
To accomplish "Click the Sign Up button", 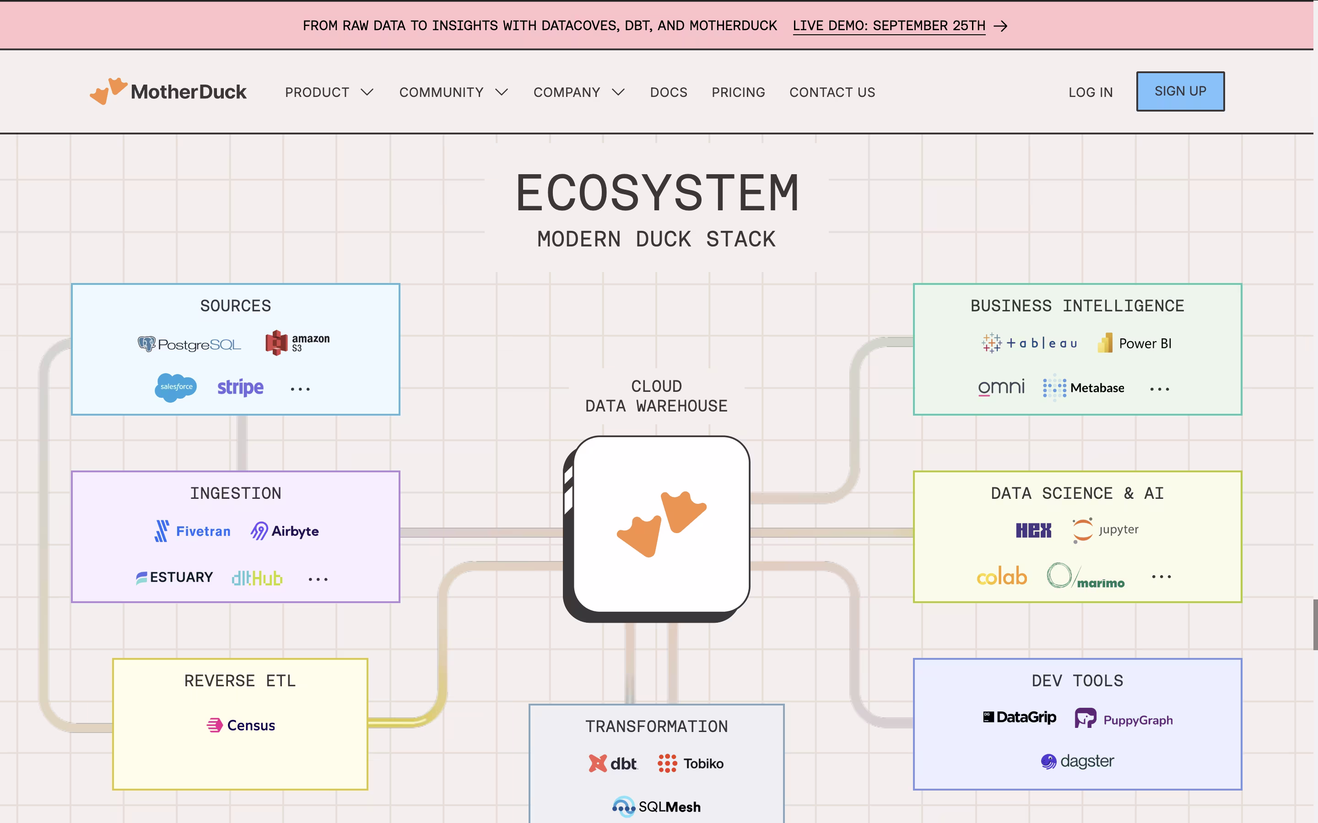I will click(x=1180, y=91).
